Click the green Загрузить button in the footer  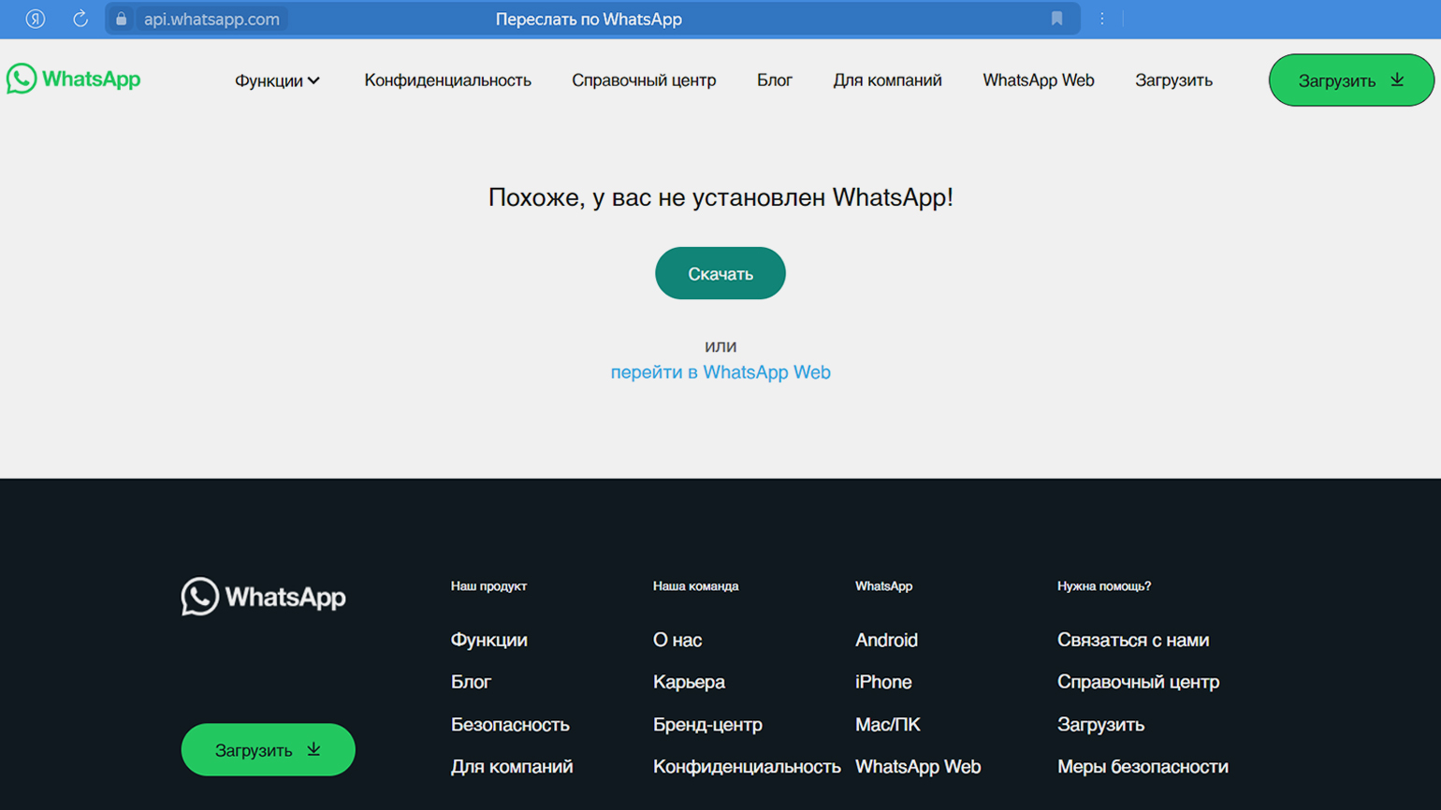[x=268, y=749]
